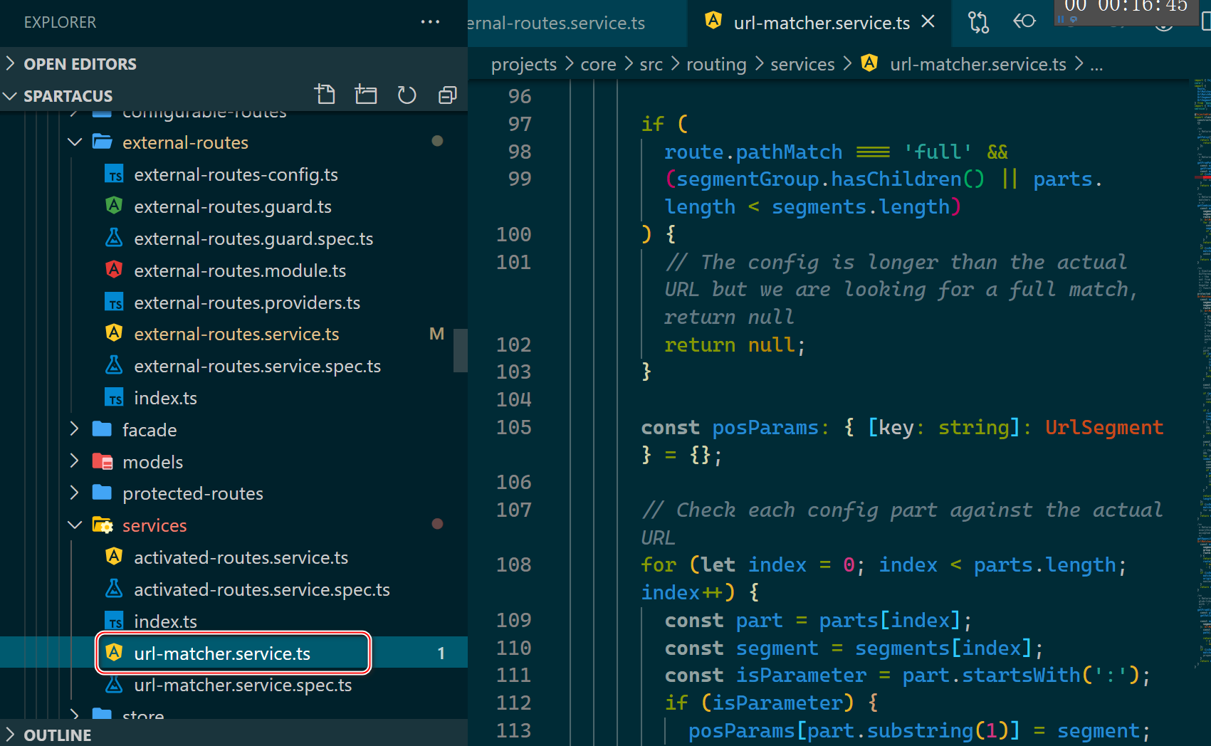Click the breadcrumb ellipsis symbol item

(x=1096, y=65)
